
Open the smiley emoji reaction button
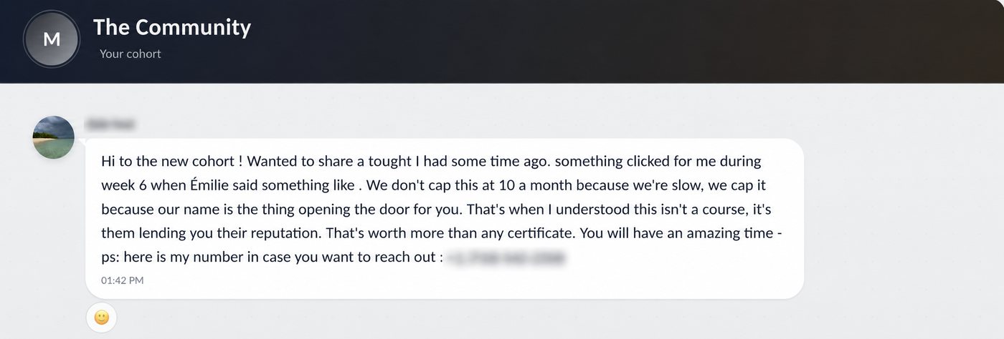101,318
